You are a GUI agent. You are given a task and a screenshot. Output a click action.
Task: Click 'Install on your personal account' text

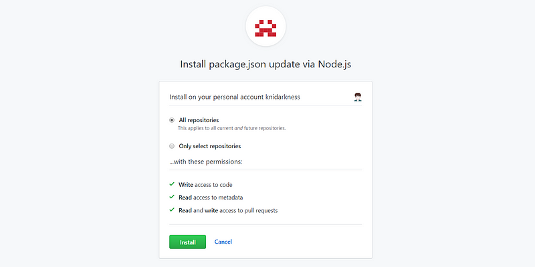pos(216,97)
